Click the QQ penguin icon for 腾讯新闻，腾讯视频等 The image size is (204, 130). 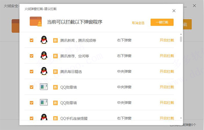coord(44,40)
